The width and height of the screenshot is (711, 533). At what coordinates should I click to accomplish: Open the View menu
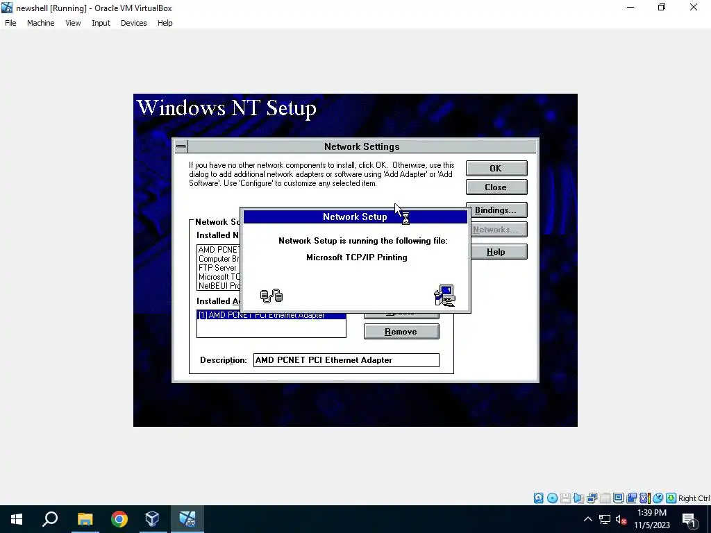pyautogui.click(x=73, y=23)
